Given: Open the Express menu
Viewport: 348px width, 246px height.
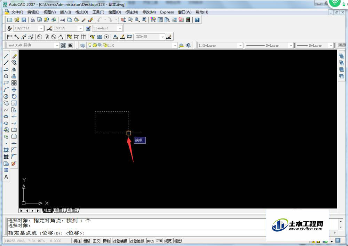Looking at the screenshot, I should coord(167,12).
